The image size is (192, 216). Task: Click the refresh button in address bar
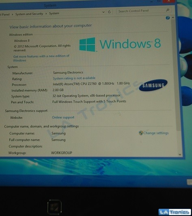click(109, 12)
